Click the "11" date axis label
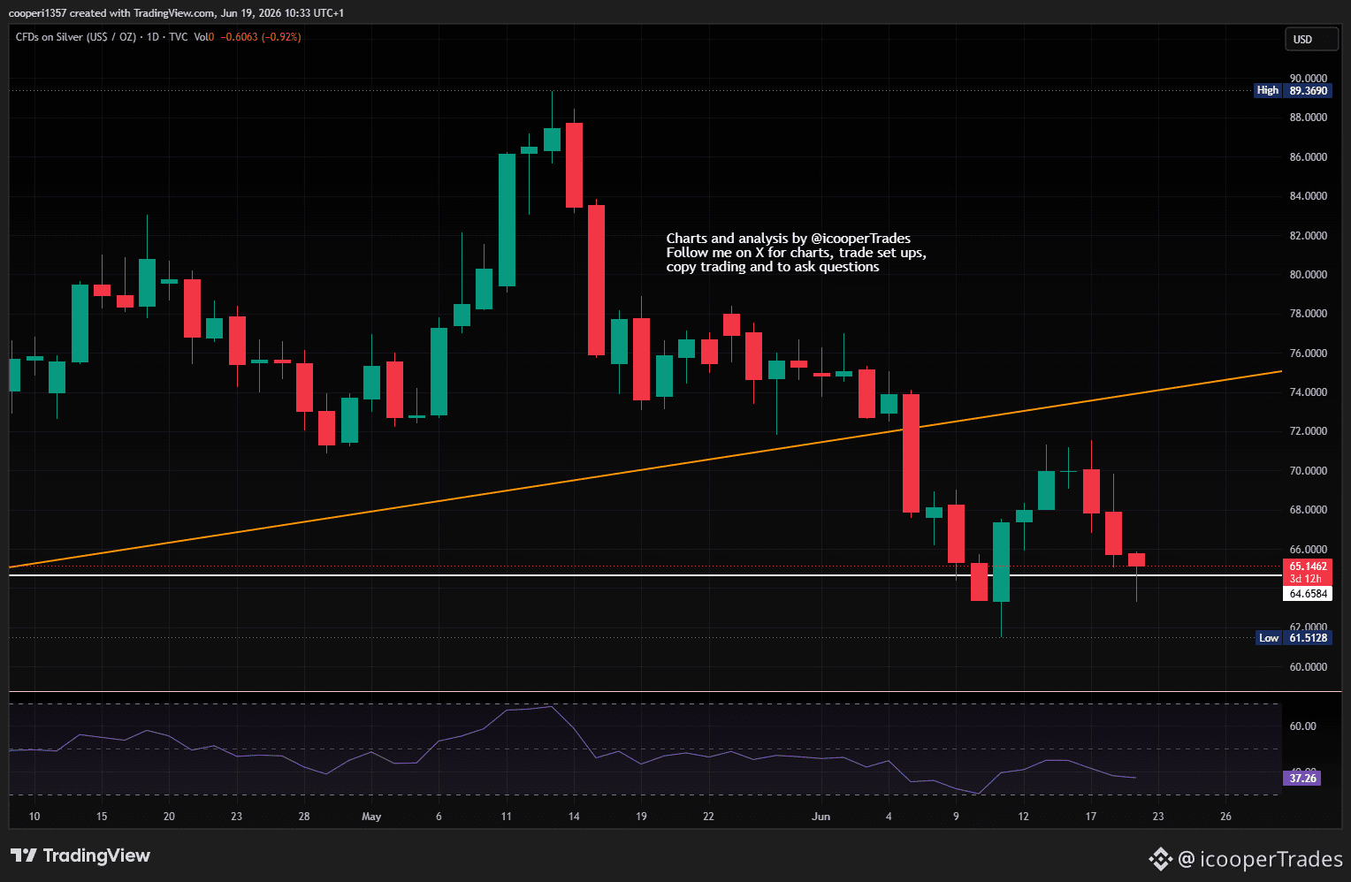This screenshot has width=1351, height=882. [507, 817]
